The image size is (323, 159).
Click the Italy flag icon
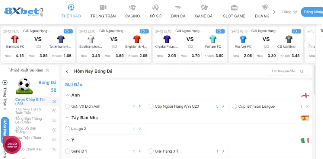point(305,140)
